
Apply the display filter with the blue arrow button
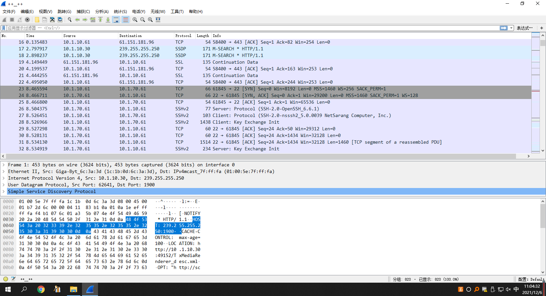coord(504,28)
